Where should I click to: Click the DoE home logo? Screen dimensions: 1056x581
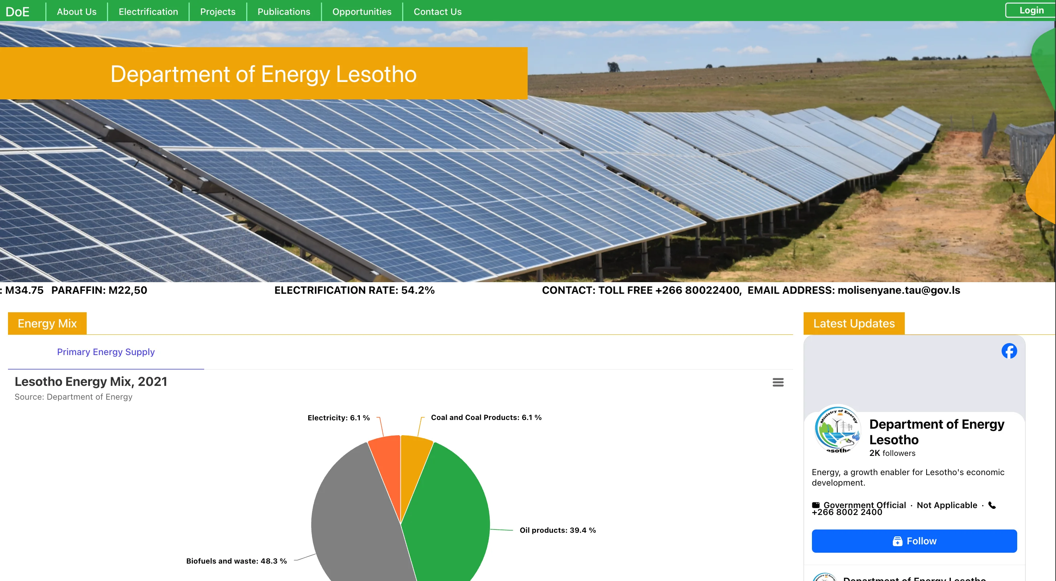[x=17, y=12]
